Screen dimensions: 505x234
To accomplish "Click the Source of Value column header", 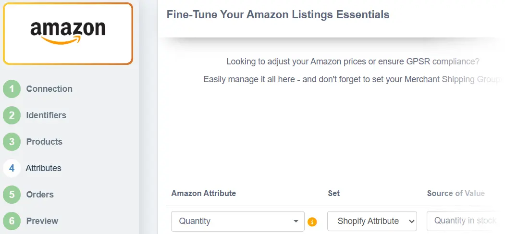I will [x=456, y=193].
